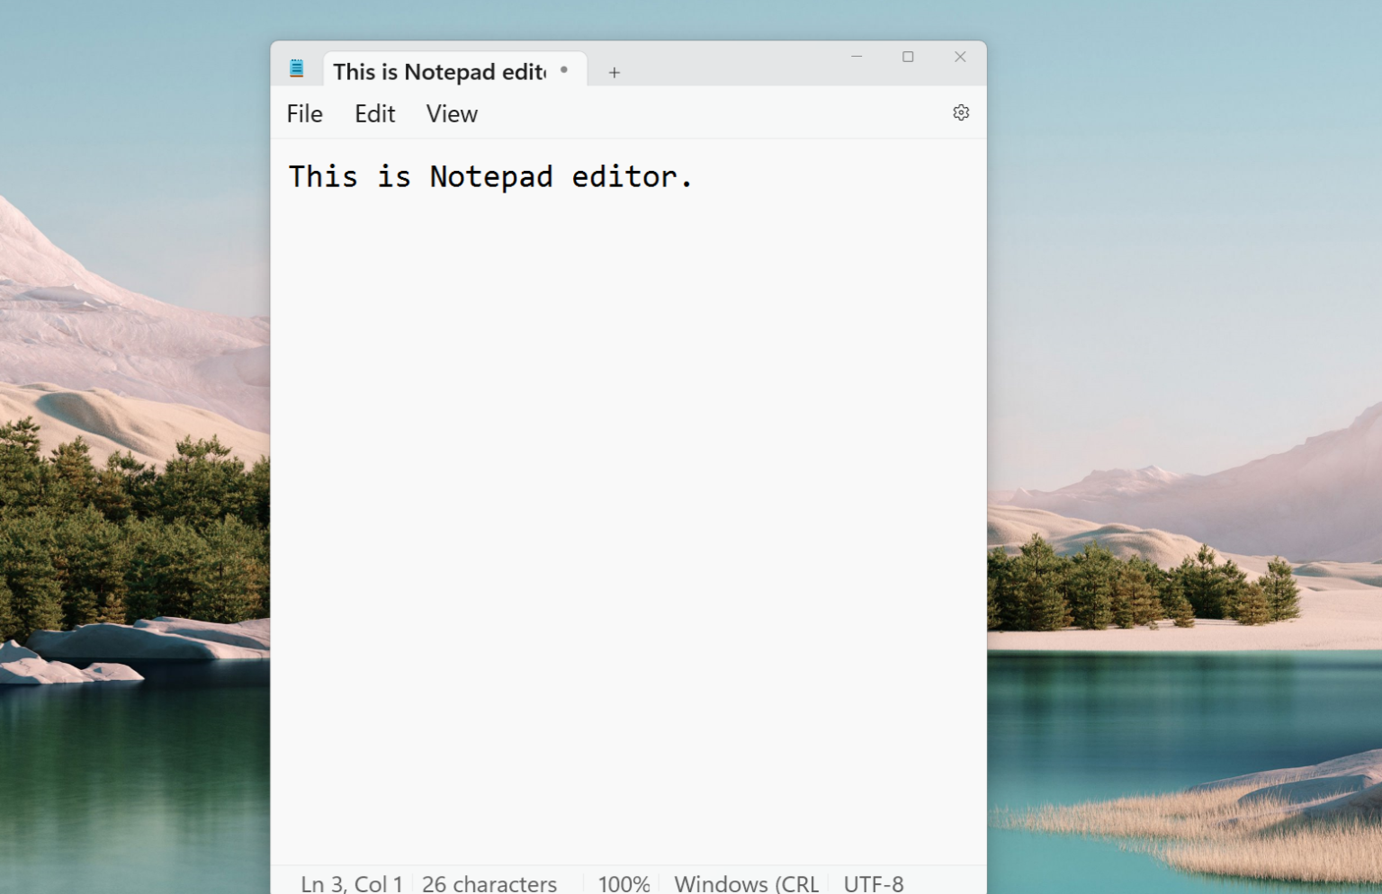Click the Windows (CRLF) line ending indicator
This screenshot has width=1382, height=894.
click(x=746, y=883)
